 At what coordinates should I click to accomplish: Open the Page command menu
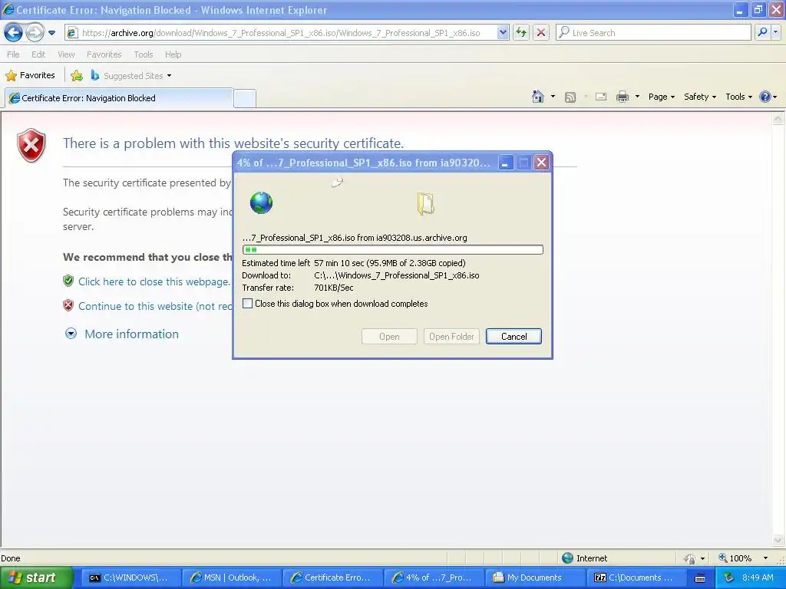pyautogui.click(x=661, y=97)
